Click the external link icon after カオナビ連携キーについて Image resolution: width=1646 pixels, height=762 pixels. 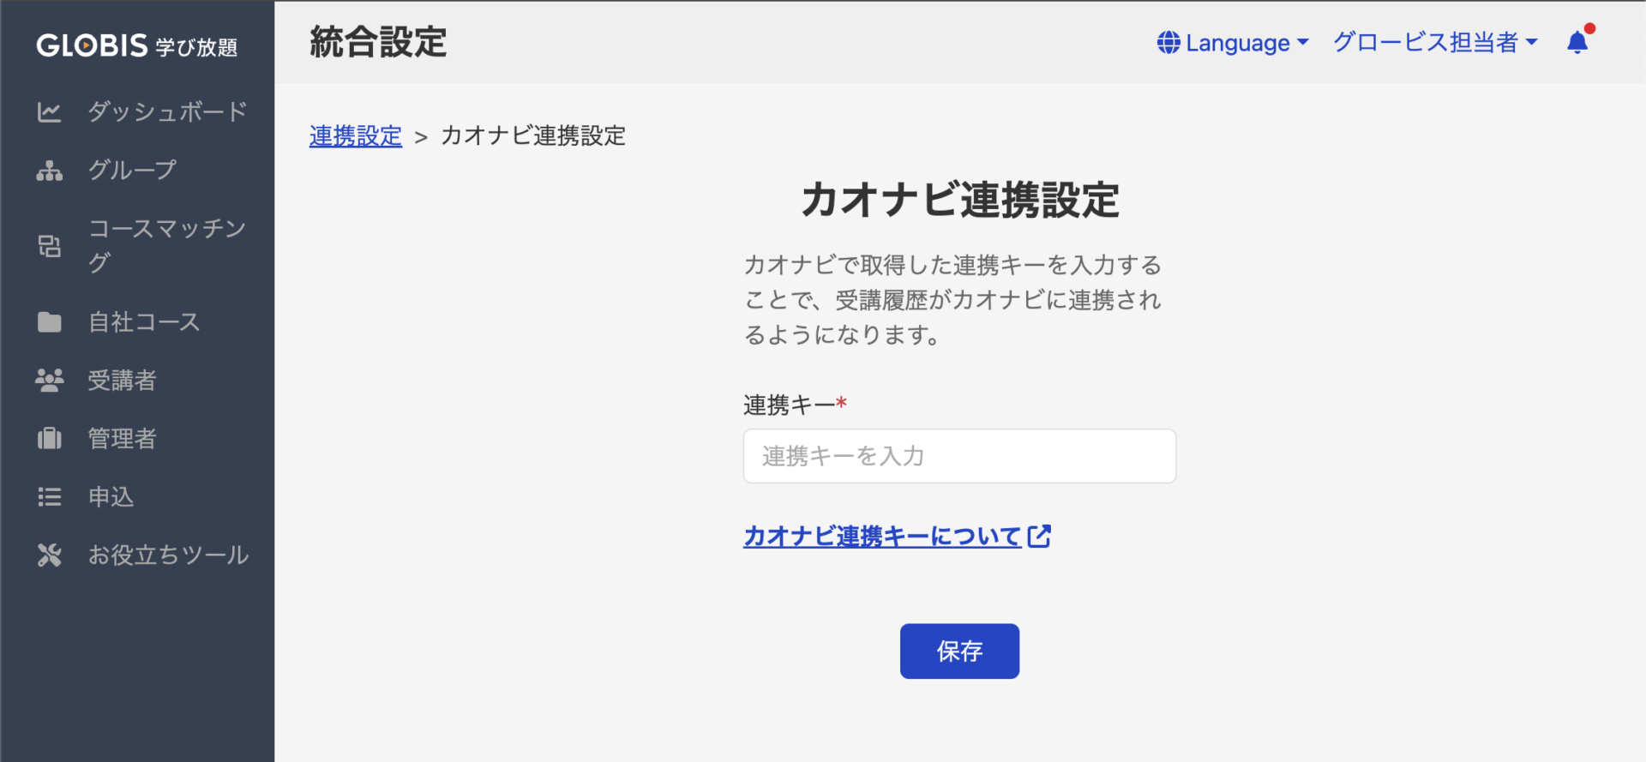click(1039, 537)
